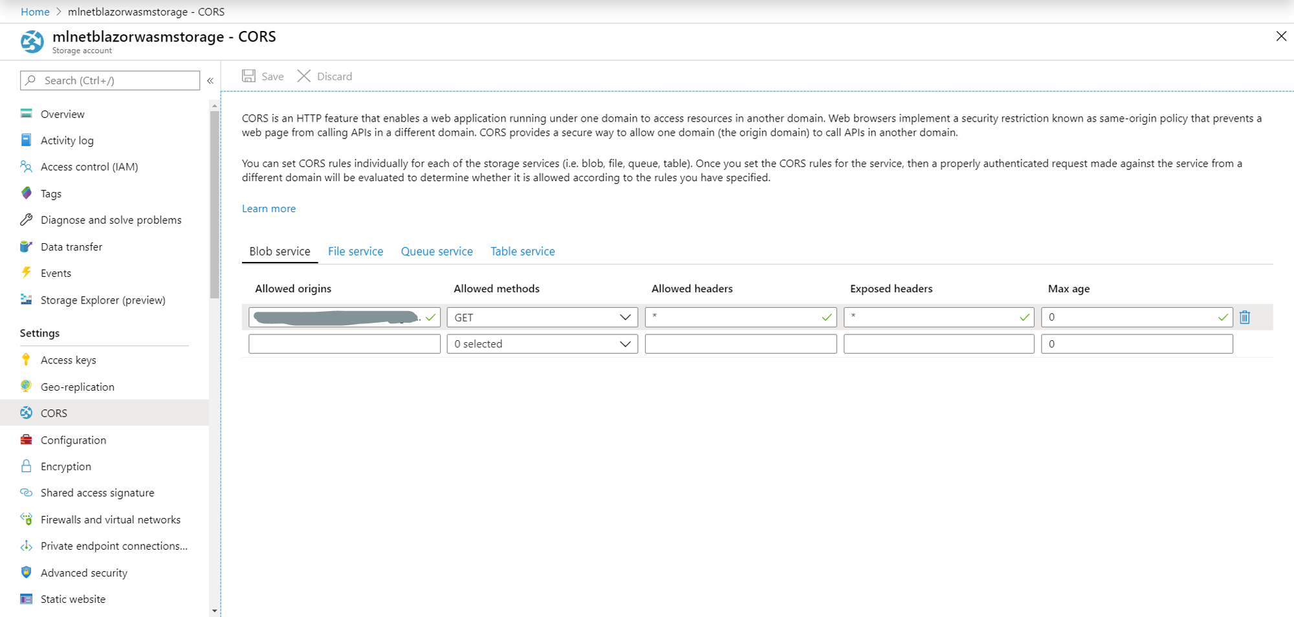The width and height of the screenshot is (1294, 617).
Task: Open Storage Explorer (preview)
Action: [103, 299]
